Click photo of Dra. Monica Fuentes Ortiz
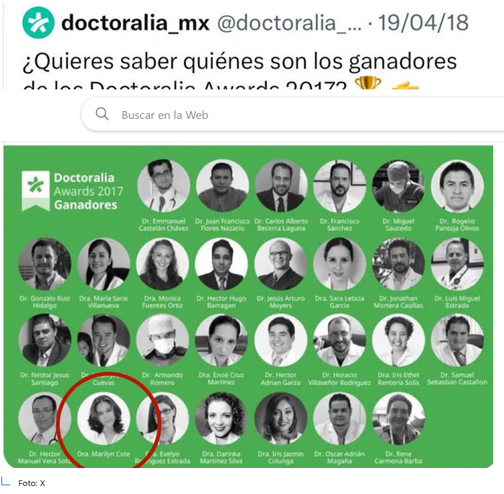This screenshot has width=504, height=494. (163, 264)
